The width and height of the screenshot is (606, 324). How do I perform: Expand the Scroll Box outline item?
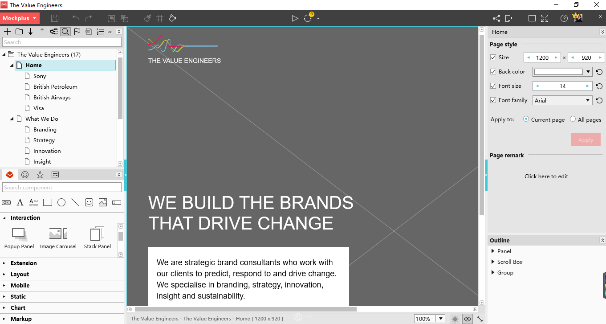coord(493,262)
